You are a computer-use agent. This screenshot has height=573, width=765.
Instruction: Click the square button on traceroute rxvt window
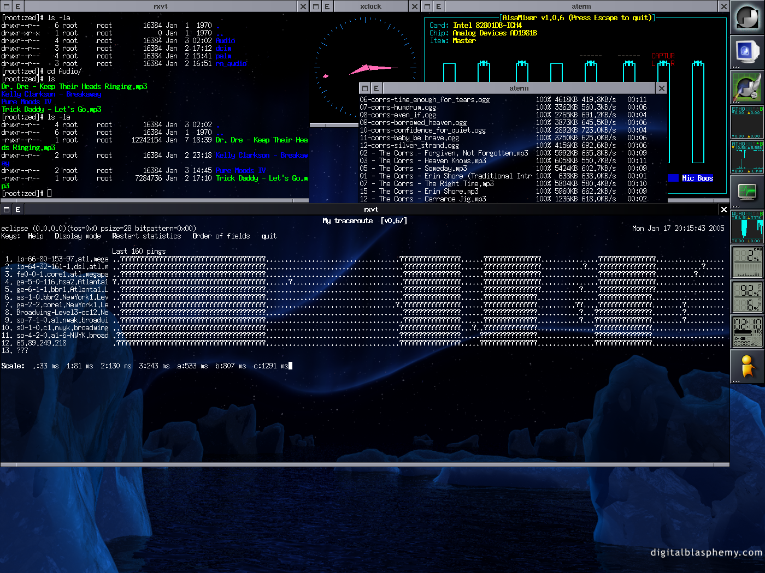pos(6,210)
